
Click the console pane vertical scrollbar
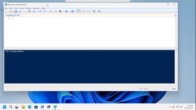coord(176,67)
